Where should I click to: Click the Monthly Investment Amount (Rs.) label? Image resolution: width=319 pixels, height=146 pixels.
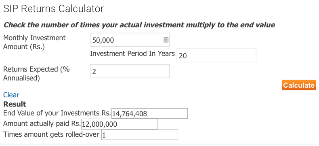click(34, 42)
